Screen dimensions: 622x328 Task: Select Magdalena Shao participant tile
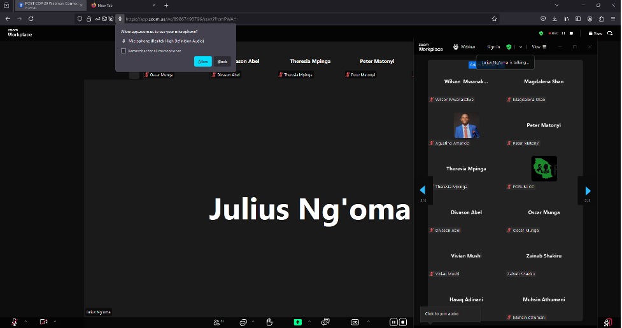544,81
